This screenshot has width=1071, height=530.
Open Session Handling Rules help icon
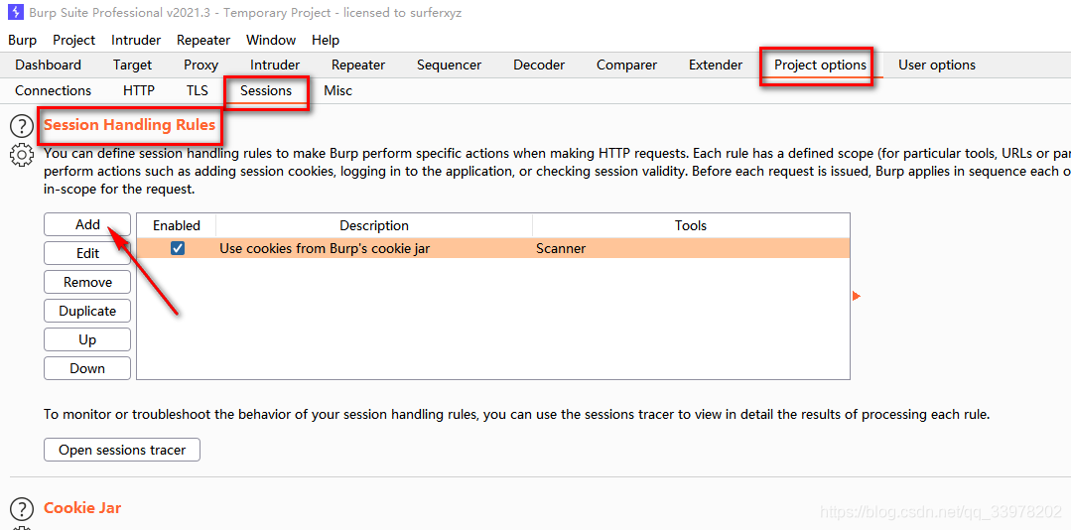[22, 126]
